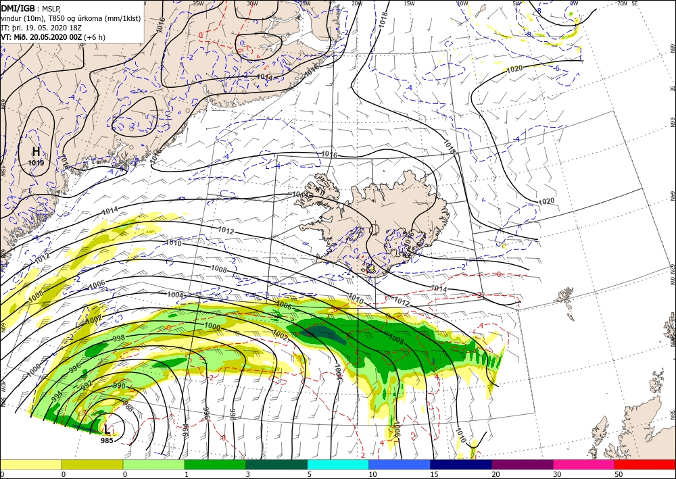The width and height of the screenshot is (676, 479).
Task: Click the 10W longitude label
Action: coord(462,3)
